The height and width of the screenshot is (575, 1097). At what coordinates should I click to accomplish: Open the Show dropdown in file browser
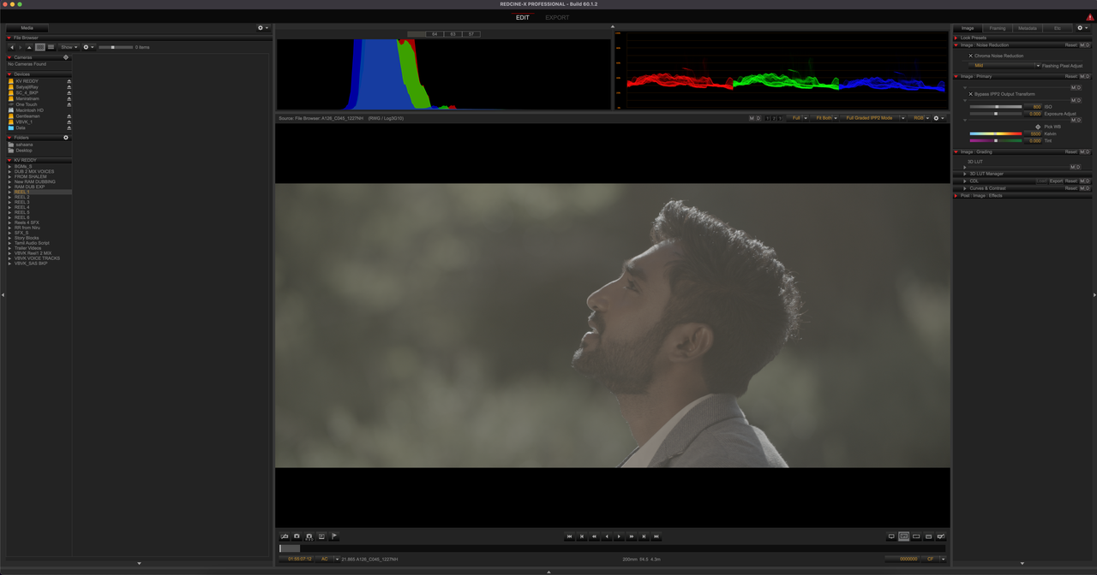[x=69, y=47]
